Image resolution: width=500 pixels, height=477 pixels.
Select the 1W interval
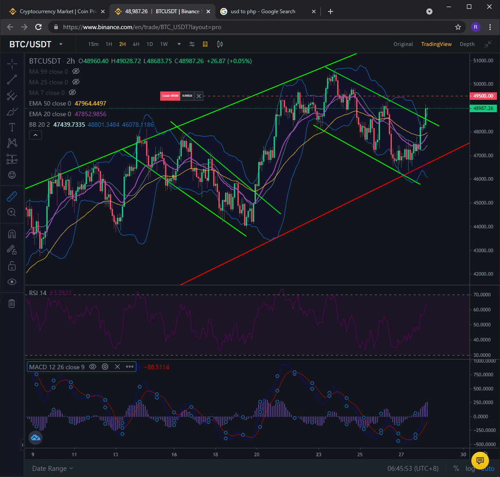pyautogui.click(x=164, y=44)
